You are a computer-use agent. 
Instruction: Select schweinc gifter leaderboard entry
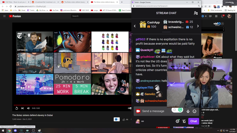point(178,27)
